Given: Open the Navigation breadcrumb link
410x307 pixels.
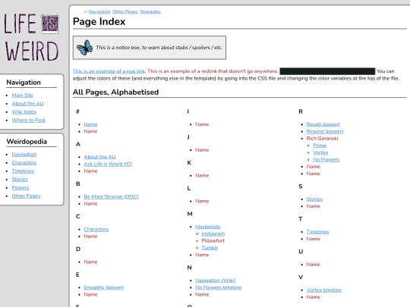Looking at the screenshot, I should pos(99,11).
